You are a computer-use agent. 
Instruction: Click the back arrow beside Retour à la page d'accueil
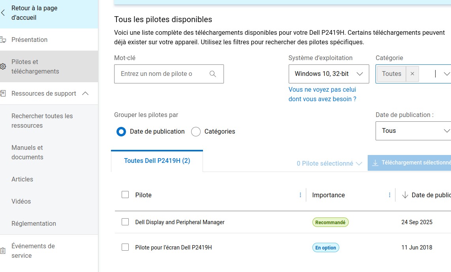click(x=3, y=13)
